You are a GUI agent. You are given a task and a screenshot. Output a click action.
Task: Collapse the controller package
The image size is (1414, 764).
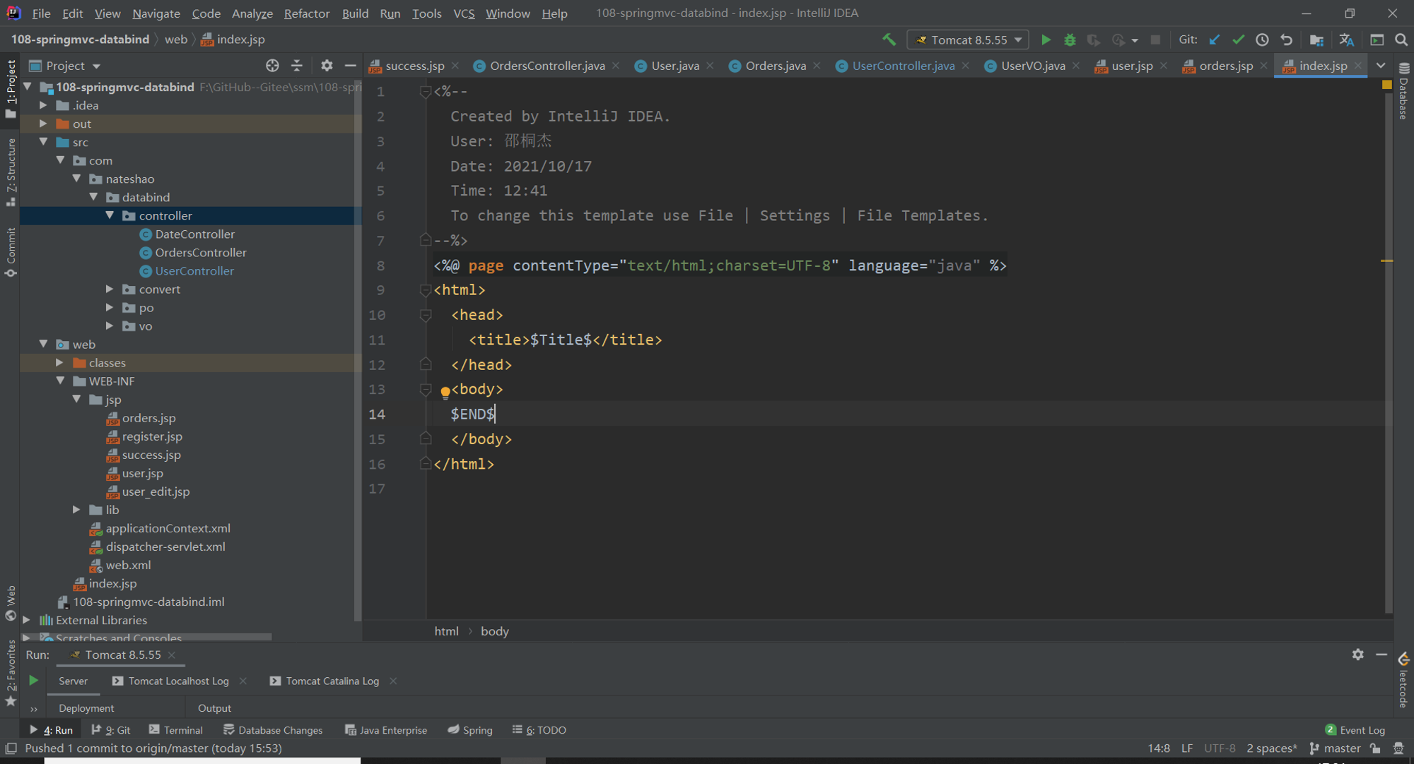point(110,215)
